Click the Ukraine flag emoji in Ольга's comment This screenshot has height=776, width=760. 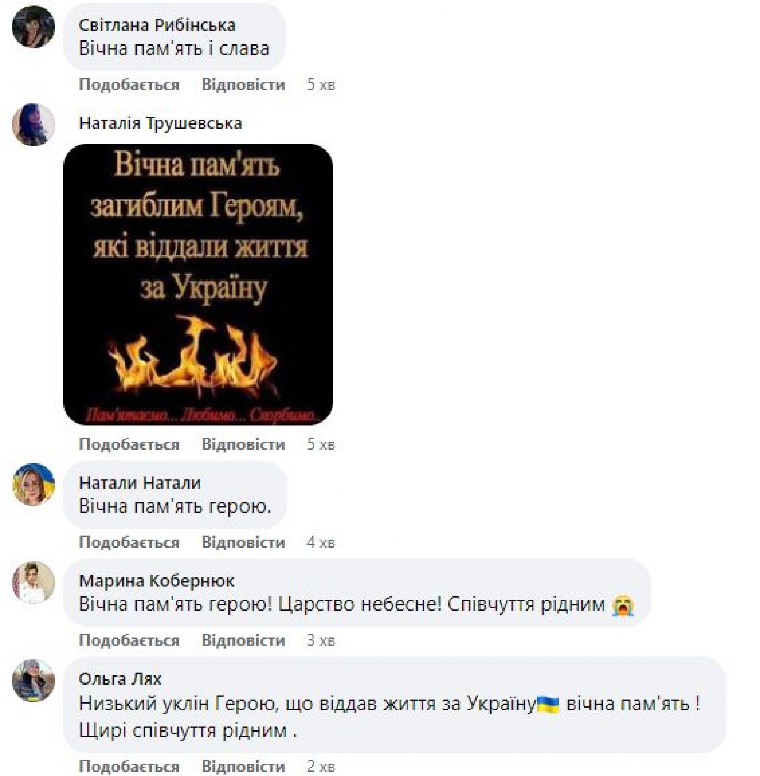coord(548,704)
